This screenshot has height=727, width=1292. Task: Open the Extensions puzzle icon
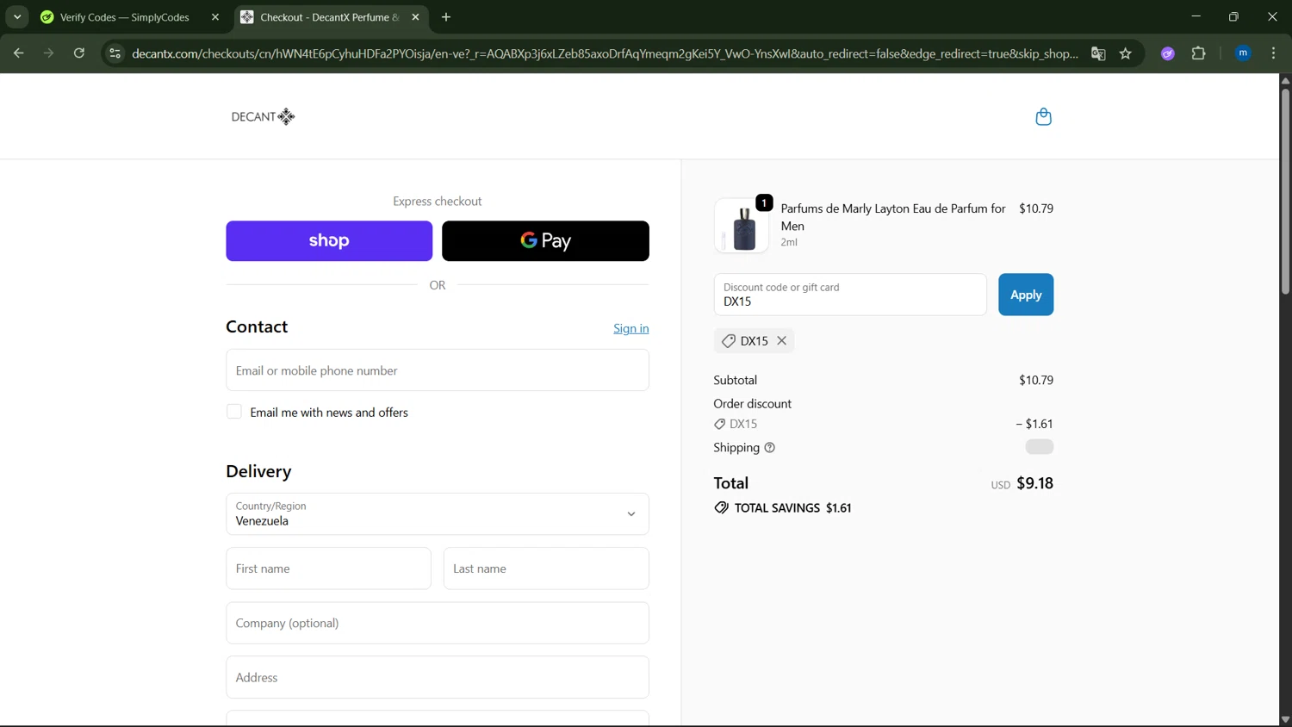click(1198, 53)
